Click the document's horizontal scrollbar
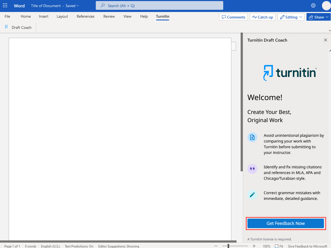Viewport: 331px width, 248px height. 118,241
